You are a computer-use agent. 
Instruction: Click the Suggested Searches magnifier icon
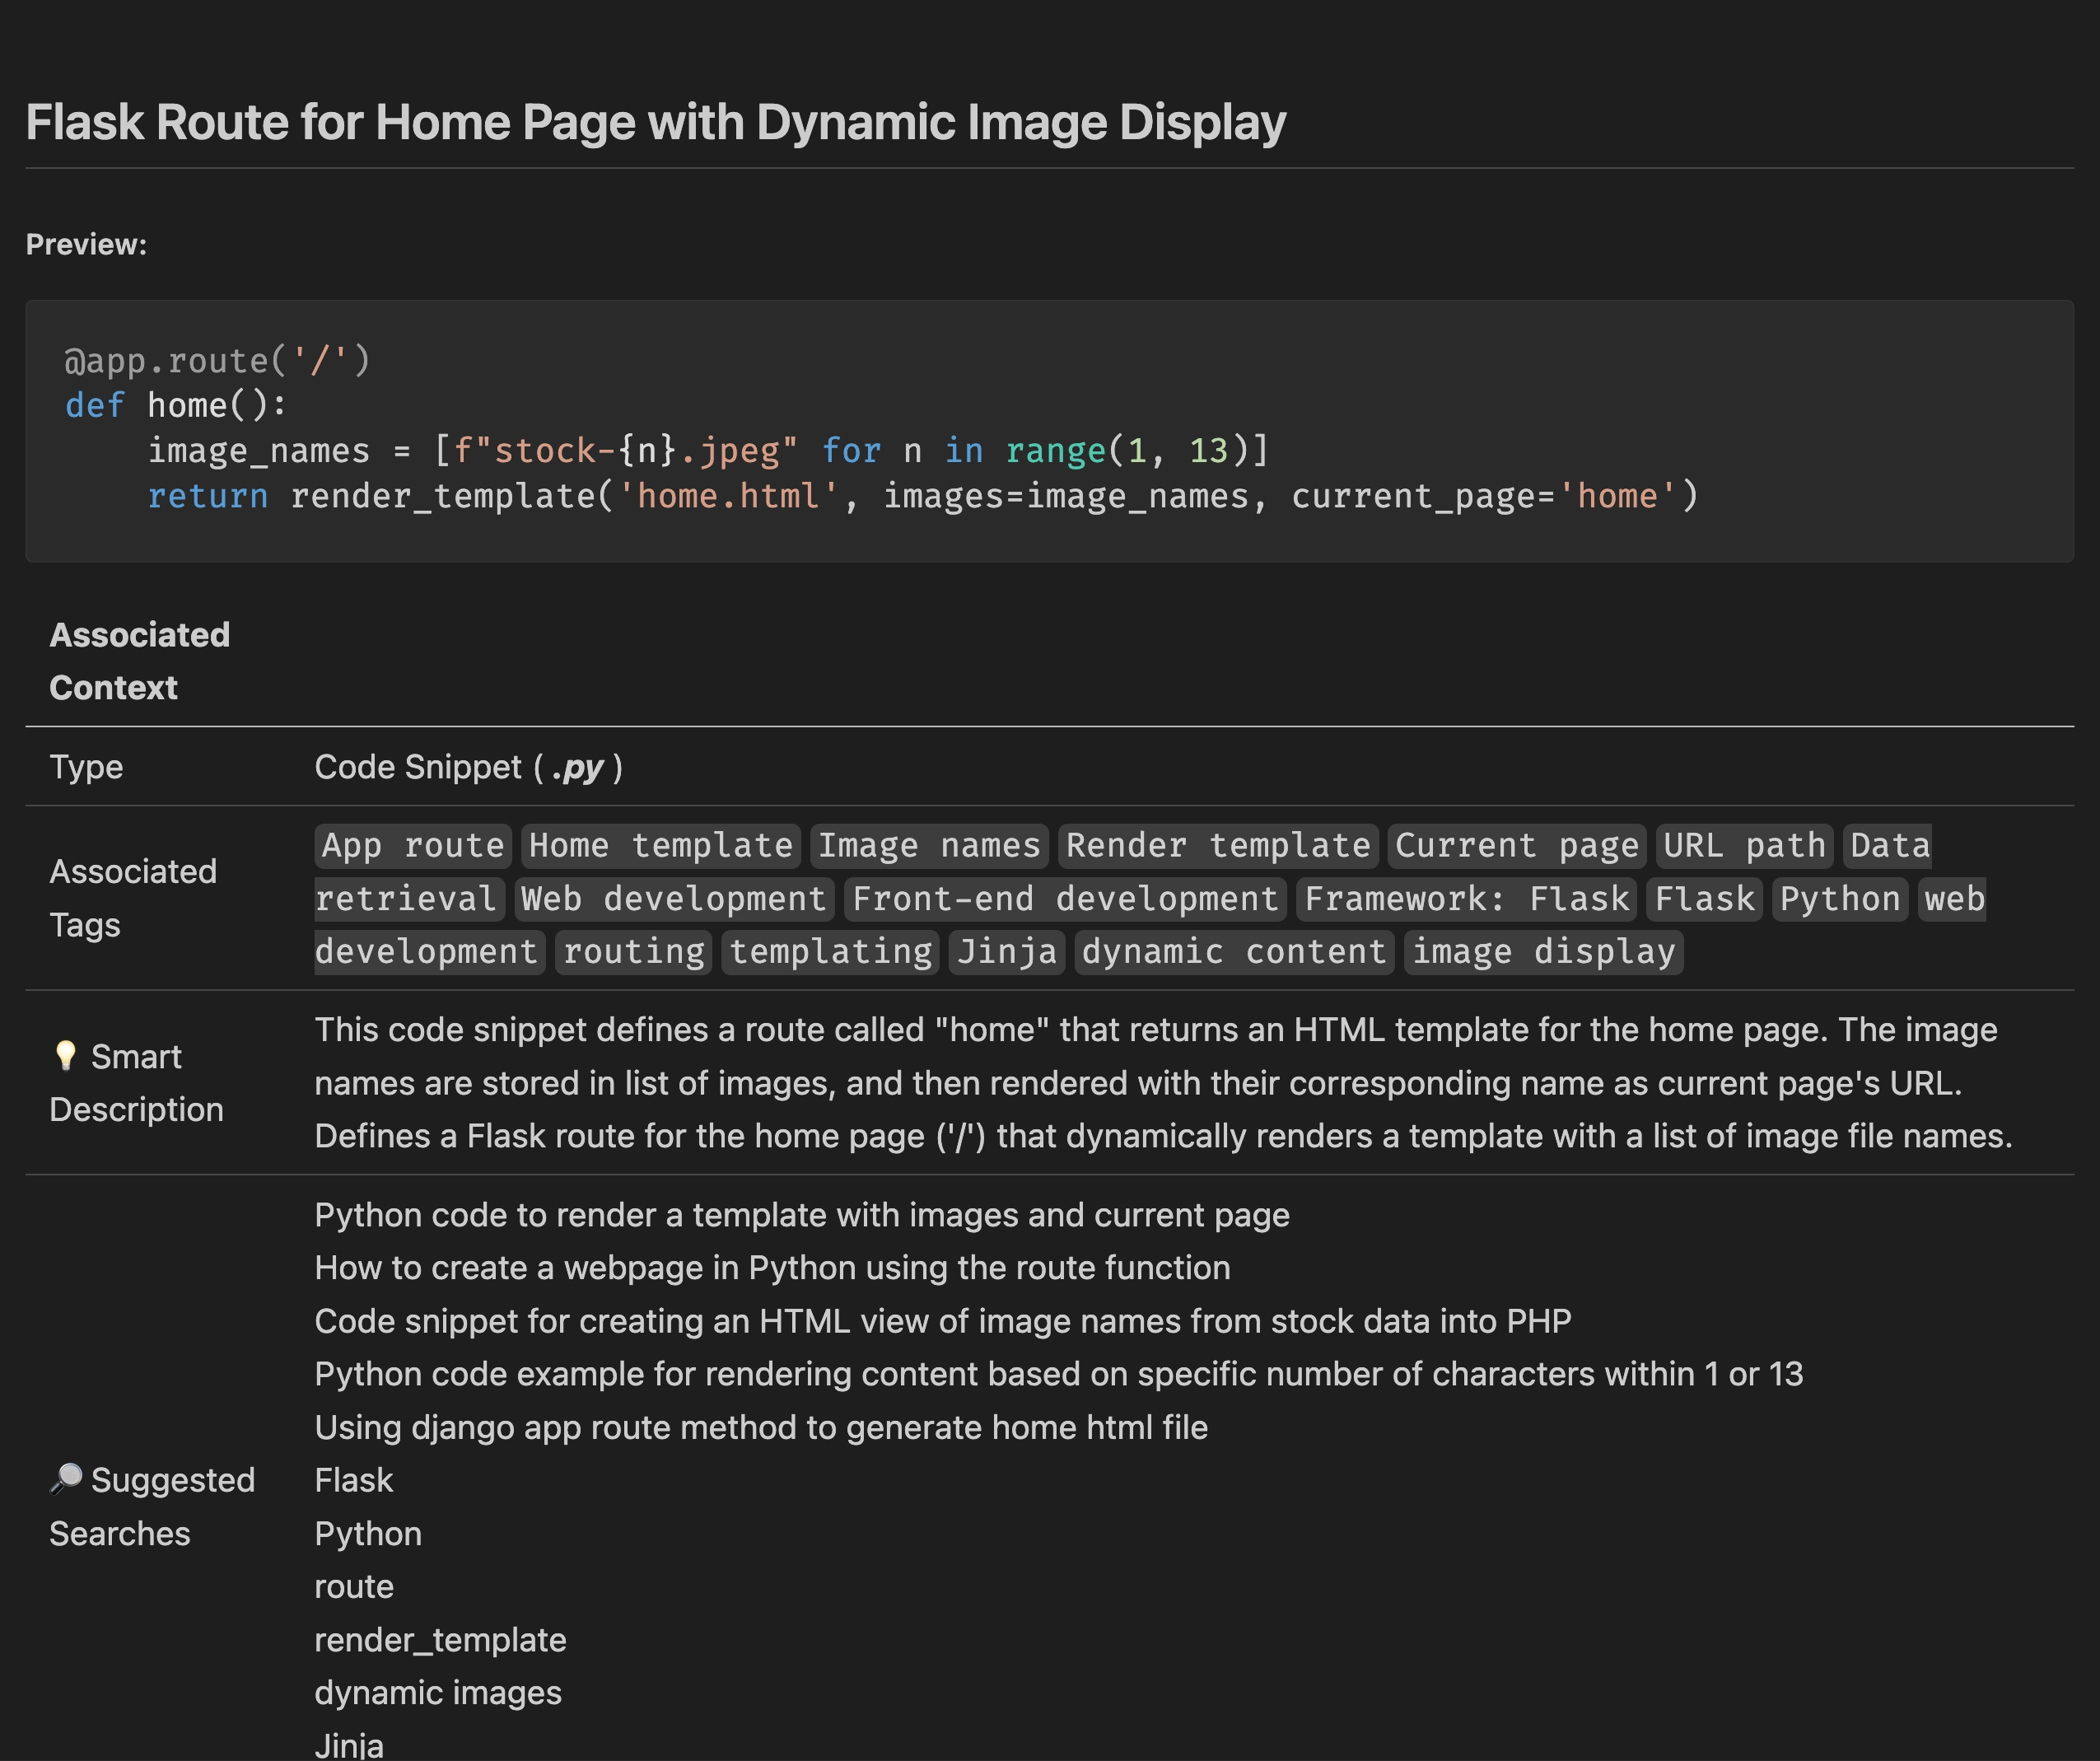coord(67,1478)
